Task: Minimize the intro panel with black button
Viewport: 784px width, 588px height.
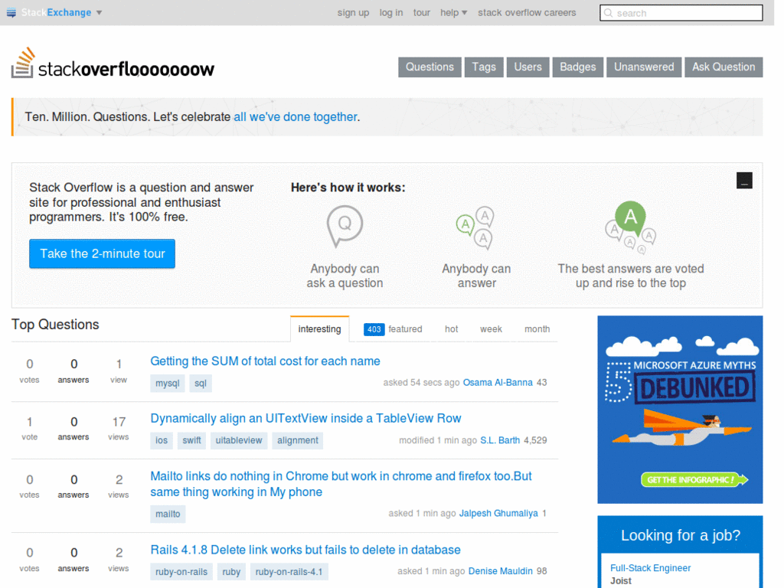Action: tap(744, 181)
